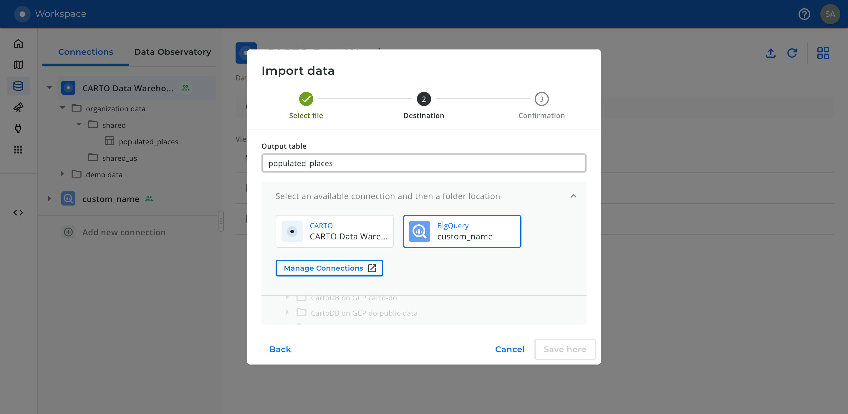The height and width of the screenshot is (414, 848).
Task: Click the shared group icon beside CARTO Data Warehouse
Action: pyautogui.click(x=186, y=88)
